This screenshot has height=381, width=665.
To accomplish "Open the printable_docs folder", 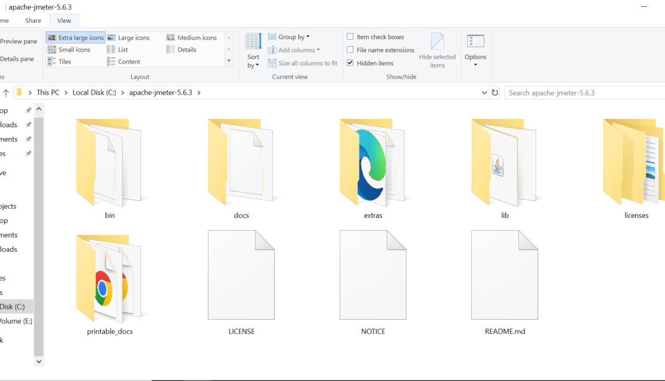I will (x=109, y=279).
